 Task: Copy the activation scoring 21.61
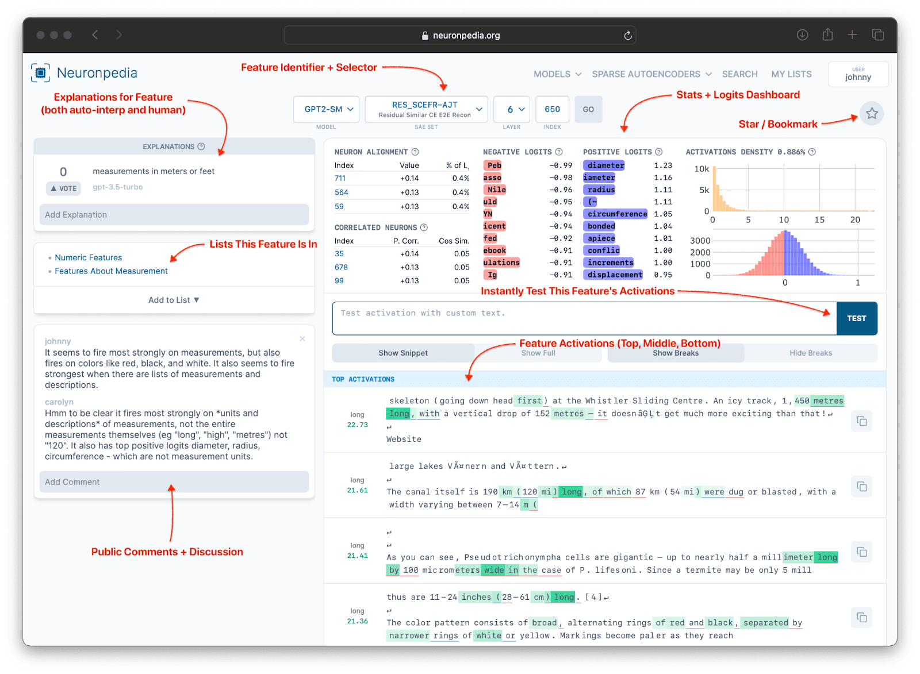coord(861,487)
